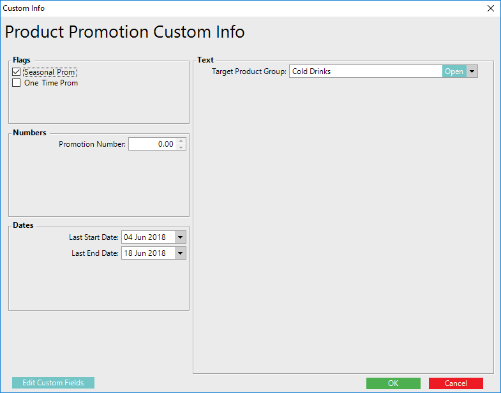Viewport: 501px width, 393px height.
Task: Click the Cold Drinks text field
Action: pos(364,71)
